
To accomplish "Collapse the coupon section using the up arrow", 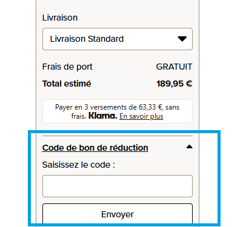I will tap(189, 146).
